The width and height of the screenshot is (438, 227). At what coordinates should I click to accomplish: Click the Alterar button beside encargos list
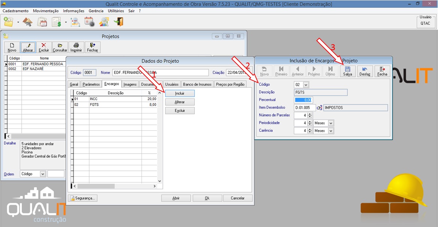[180, 102]
